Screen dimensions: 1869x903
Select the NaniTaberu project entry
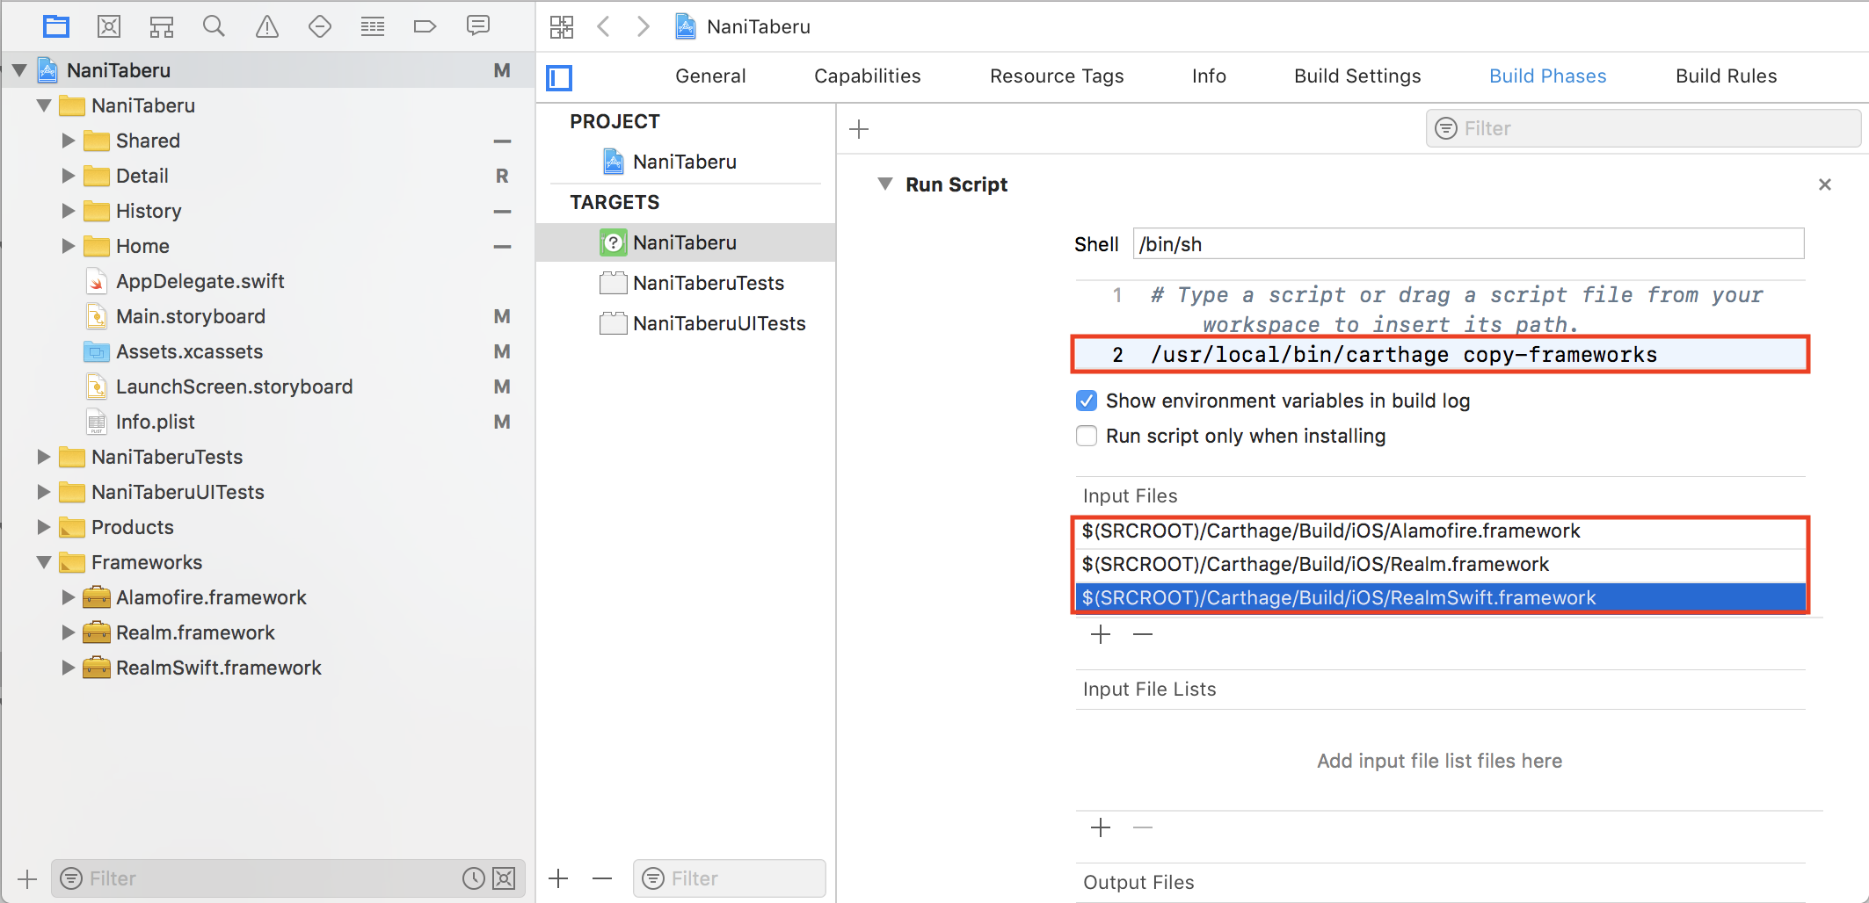point(685,162)
